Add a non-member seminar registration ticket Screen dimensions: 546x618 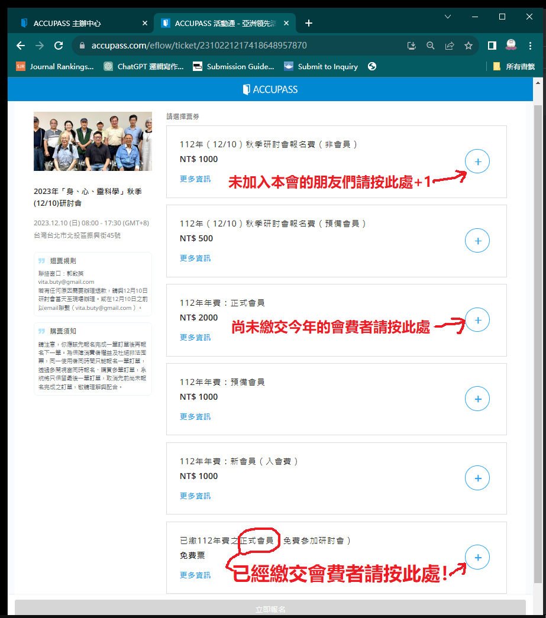[x=477, y=161]
